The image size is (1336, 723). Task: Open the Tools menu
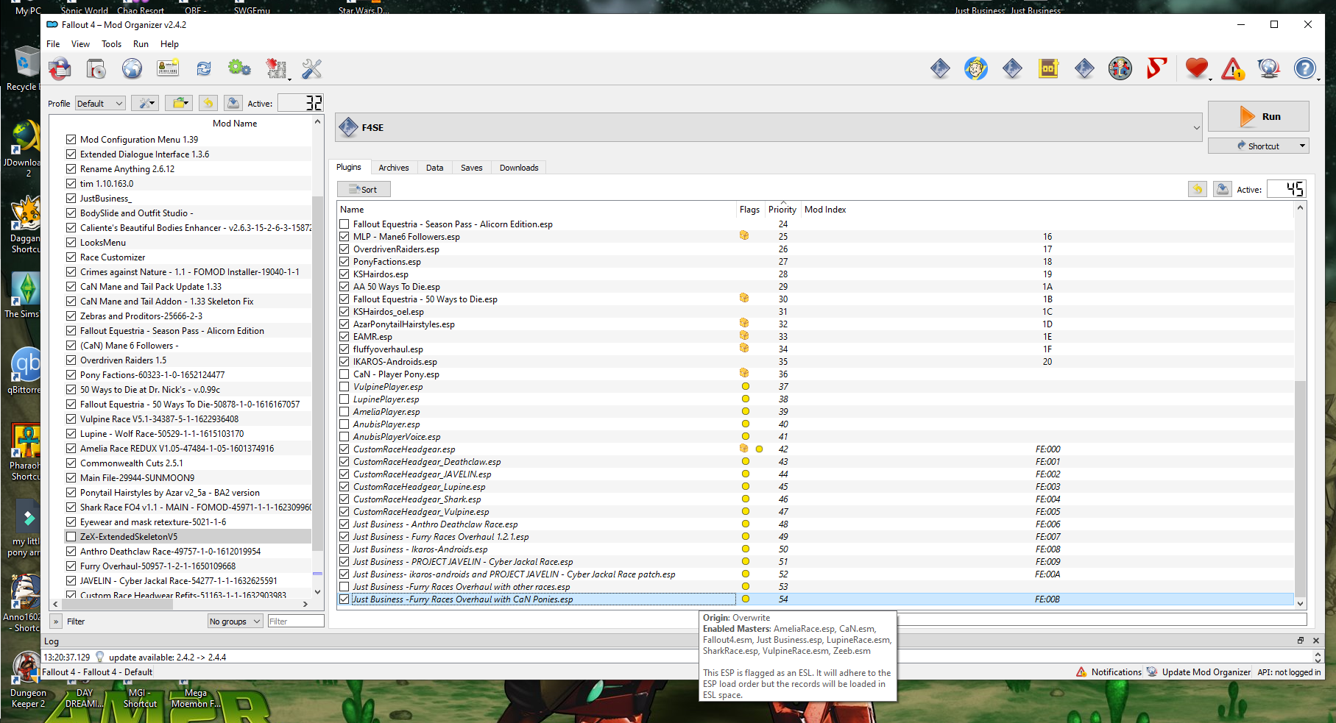click(x=111, y=44)
